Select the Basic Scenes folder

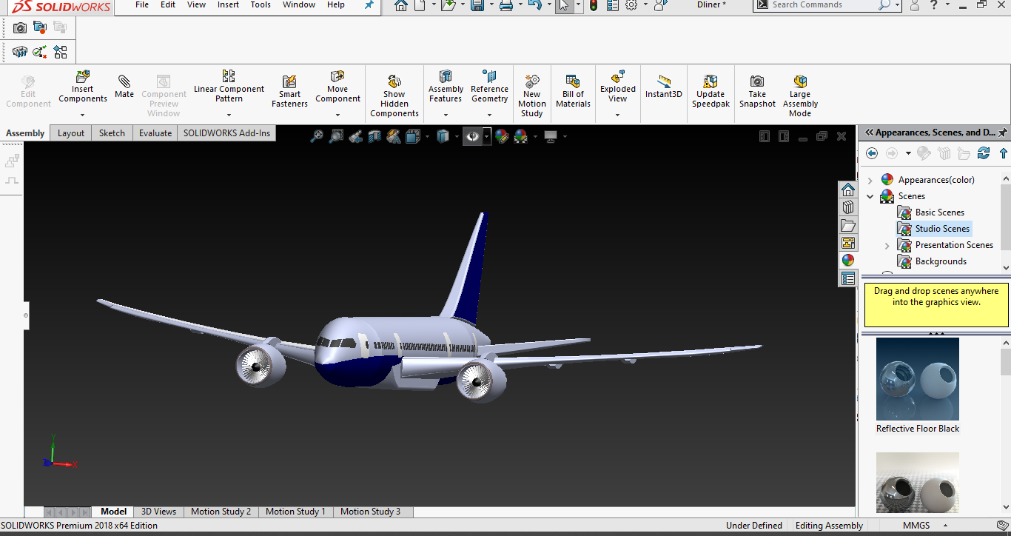[x=939, y=212]
